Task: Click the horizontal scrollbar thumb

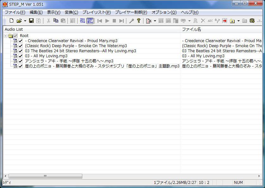Action: [45, 176]
